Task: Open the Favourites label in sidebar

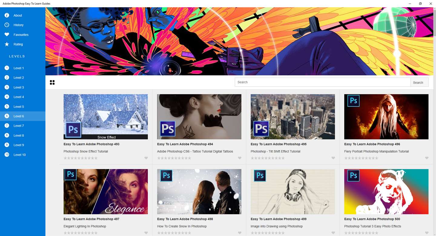Action: (21, 35)
